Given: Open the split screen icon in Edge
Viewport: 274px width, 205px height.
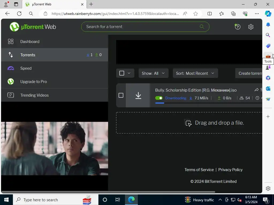Looking at the screenshot, I should click(x=210, y=14).
